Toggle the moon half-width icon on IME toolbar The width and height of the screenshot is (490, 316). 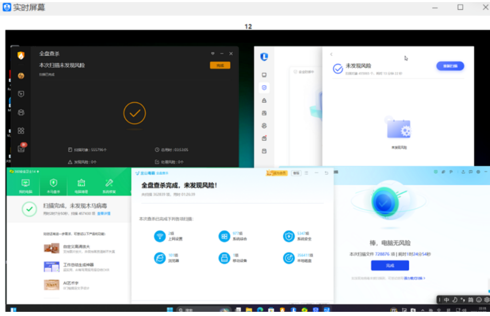click(x=454, y=300)
